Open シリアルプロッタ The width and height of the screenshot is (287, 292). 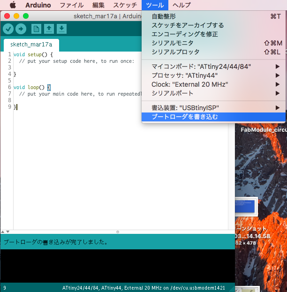(213, 52)
